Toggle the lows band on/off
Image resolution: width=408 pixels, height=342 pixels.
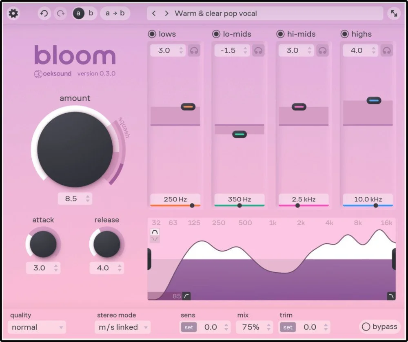pos(152,34)
